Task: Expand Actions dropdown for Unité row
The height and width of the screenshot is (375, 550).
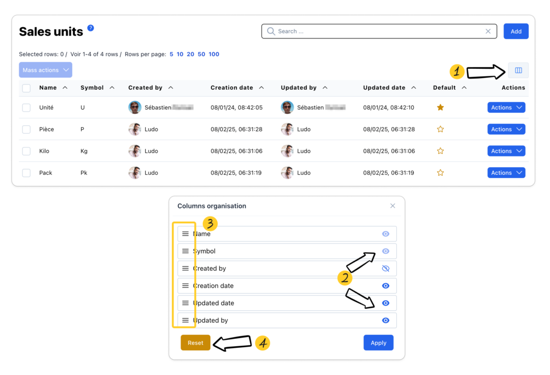Action: (506, 107)
